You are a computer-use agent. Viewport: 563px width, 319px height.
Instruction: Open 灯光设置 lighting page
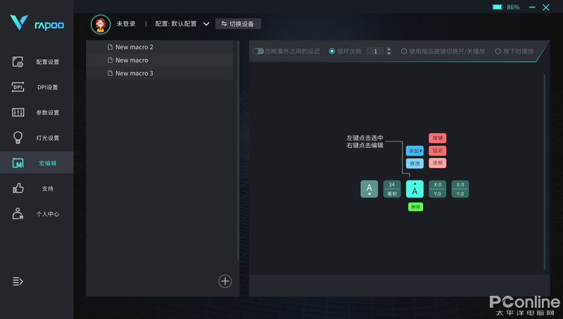pyautogui.click(x=37, y=138)
